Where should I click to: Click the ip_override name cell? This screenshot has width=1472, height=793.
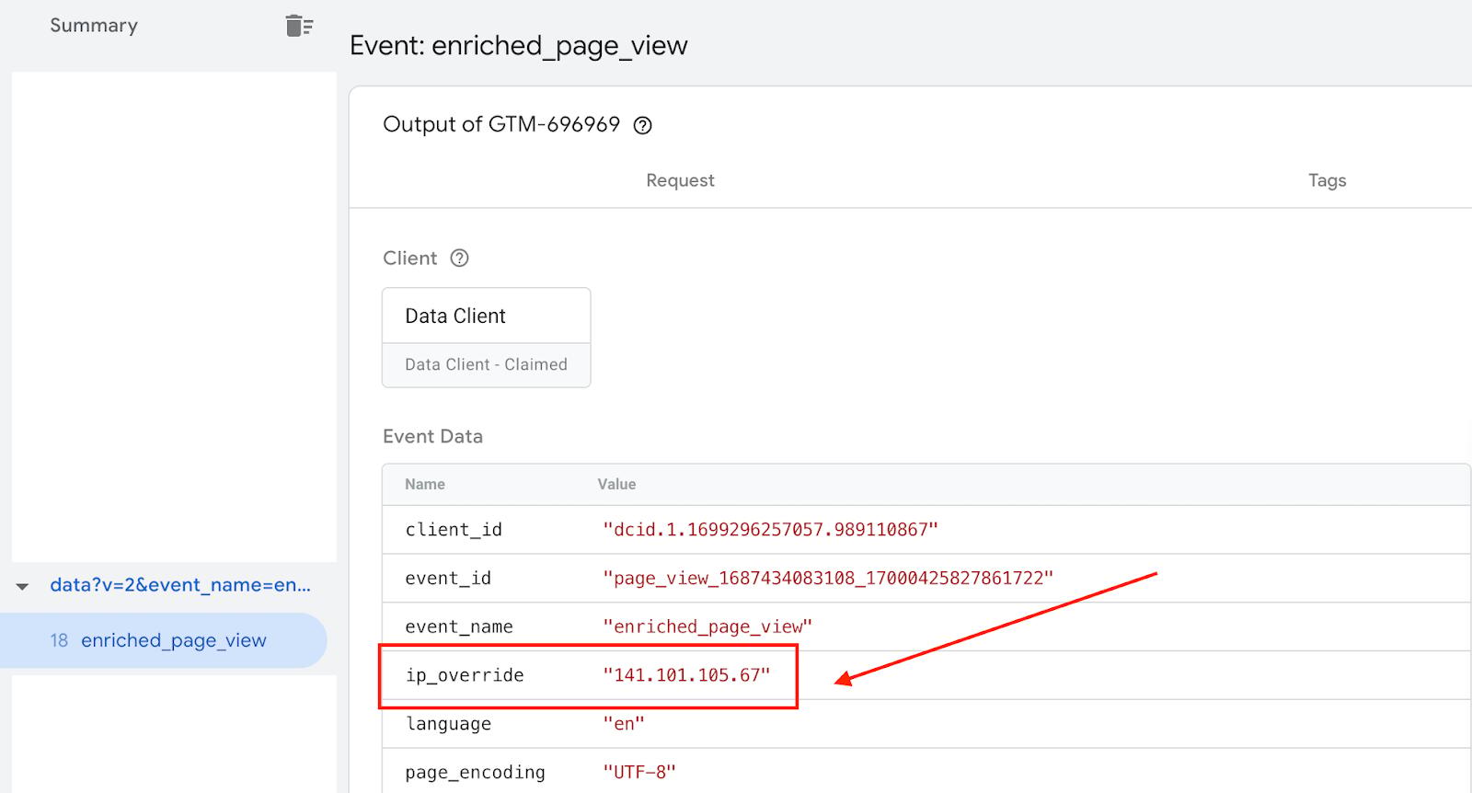pos(465,675)
